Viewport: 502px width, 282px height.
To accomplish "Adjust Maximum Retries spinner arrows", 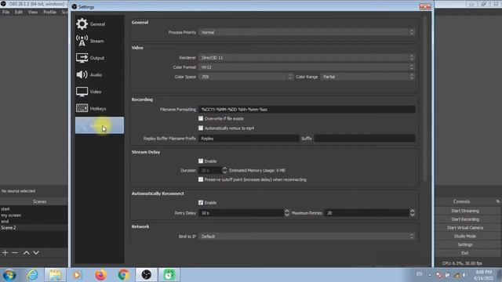I will (413, 213).
